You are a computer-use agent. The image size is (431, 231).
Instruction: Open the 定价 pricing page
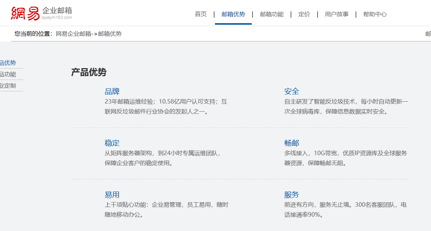(304, 14)
